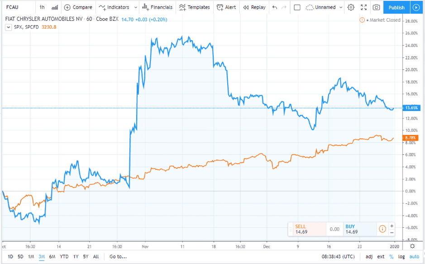Image resolution: width=425 pixels, height=264 pixels.
Task: Start bar Replay mode
Action: click(254, 7)
